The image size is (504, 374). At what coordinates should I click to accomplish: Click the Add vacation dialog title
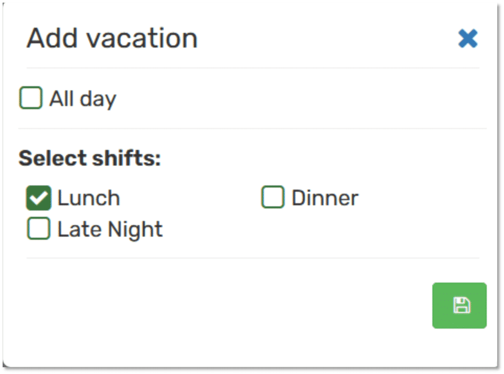pos(112,39)
